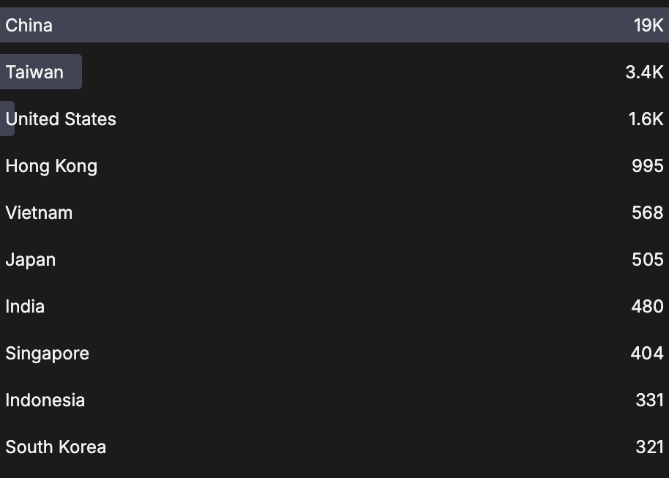Open the Singapore entry

(x=48, y=354)
